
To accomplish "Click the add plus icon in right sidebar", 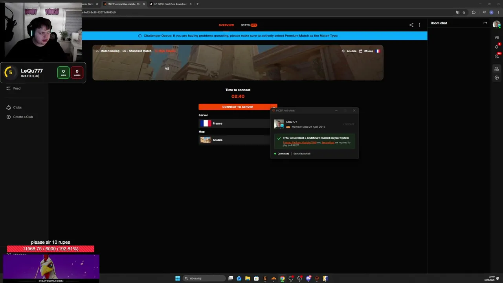I will (x=497, y=77).
